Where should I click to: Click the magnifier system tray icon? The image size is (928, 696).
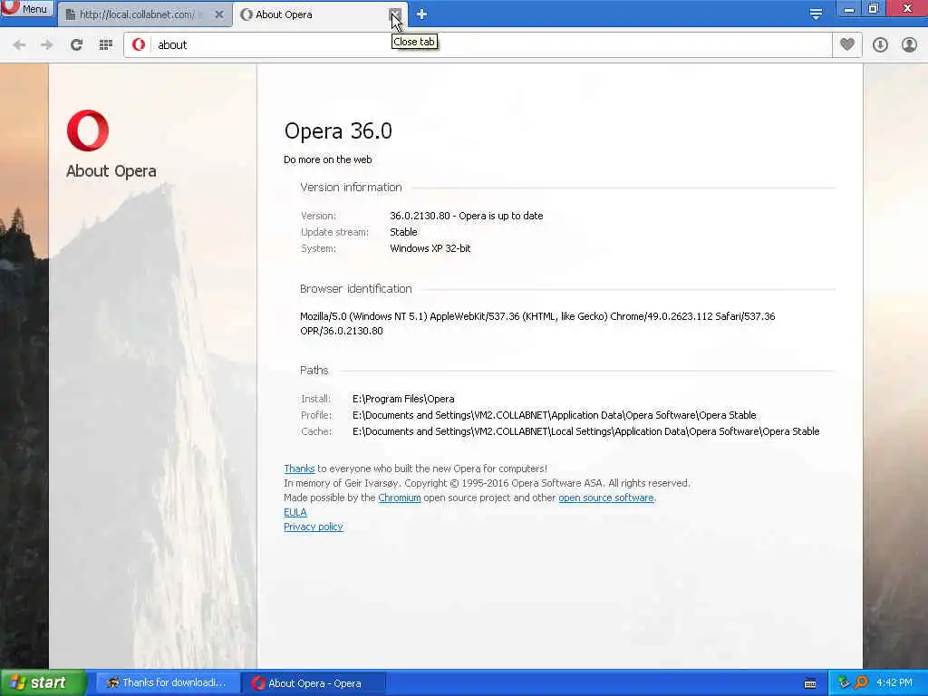click(x=861, y=683)
